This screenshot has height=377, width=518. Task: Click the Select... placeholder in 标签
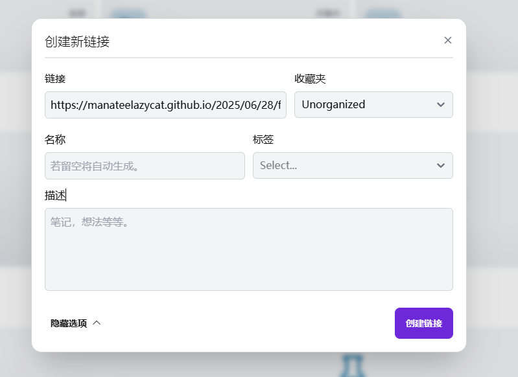click(279, 165)
